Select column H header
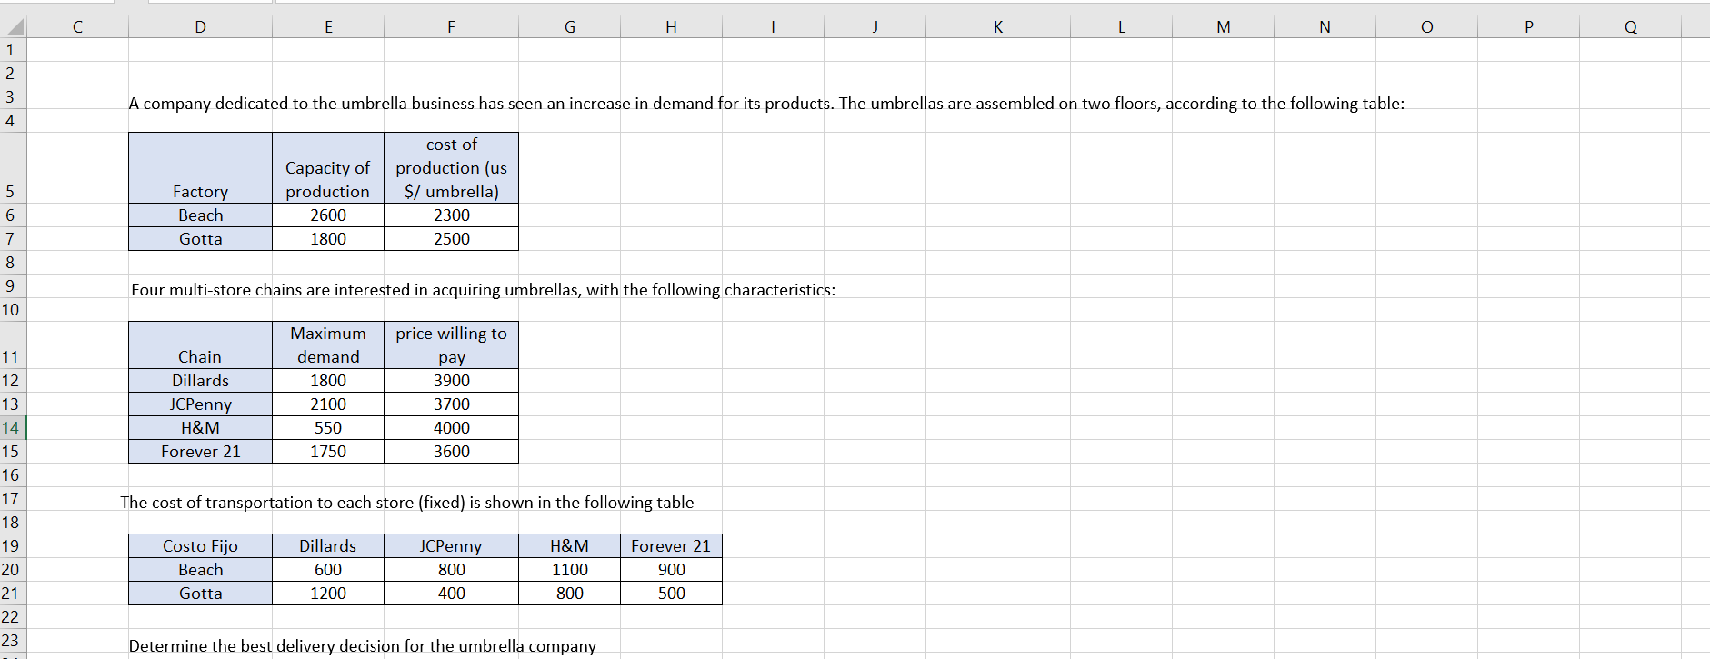The width and height of the screenshot is (1710, 659). pos(671,27)
